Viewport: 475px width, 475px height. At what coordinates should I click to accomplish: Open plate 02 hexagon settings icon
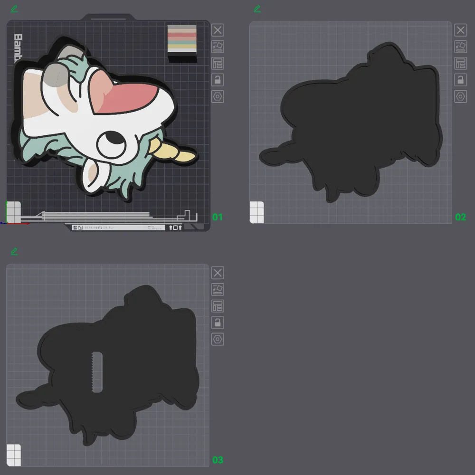pyautogui.click(x=460, y=96)
